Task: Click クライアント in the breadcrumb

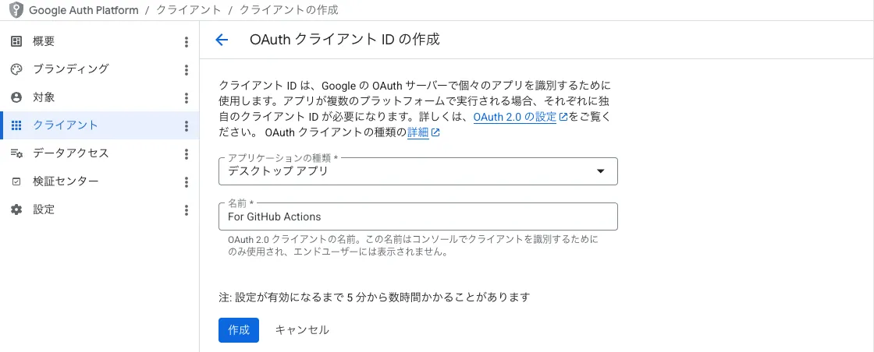Action: tap(189, 10)
